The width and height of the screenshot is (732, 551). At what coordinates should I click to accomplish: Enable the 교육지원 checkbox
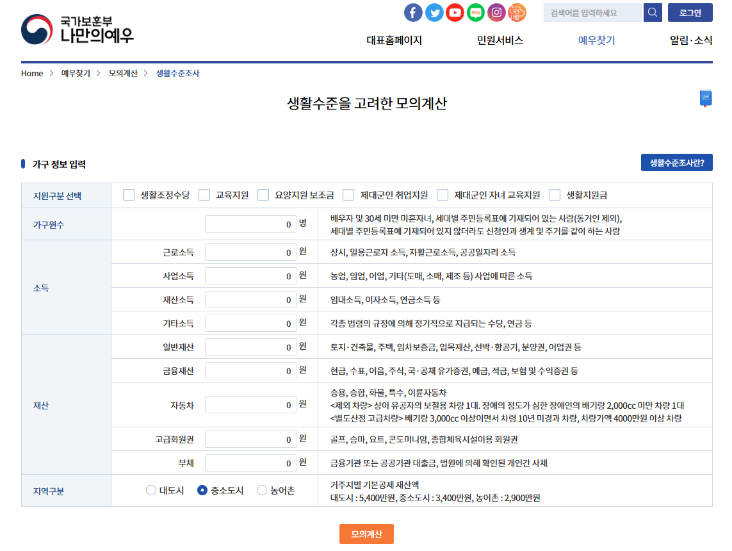(x=204, y=195)
